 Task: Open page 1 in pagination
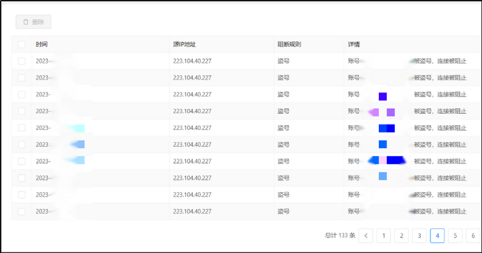click(384, 236)
